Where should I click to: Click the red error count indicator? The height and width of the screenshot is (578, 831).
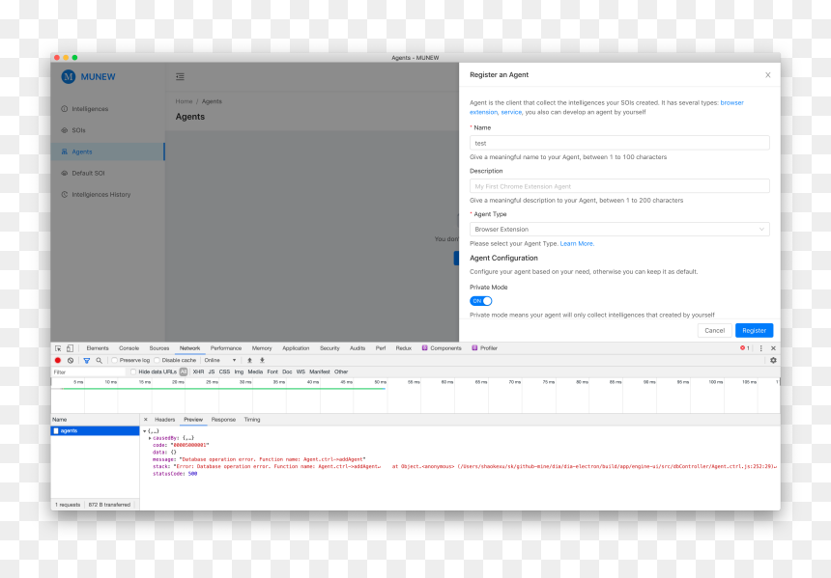point(745,348)
